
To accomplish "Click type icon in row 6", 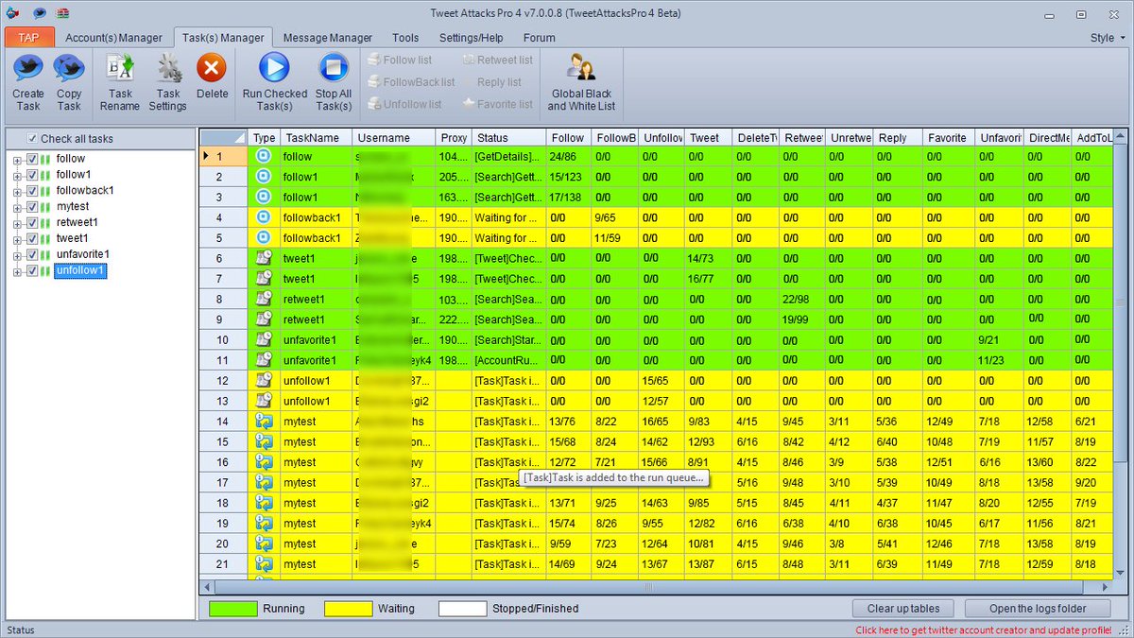I will pyautogui.click(x=265, y=258).
